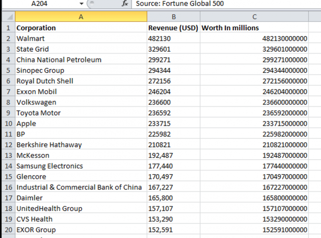Image resolution: width=321 pixels, height=238 pixels.
Task: Click the formula bar showing Source: Fortune Global 500
Action: (226, 4)
